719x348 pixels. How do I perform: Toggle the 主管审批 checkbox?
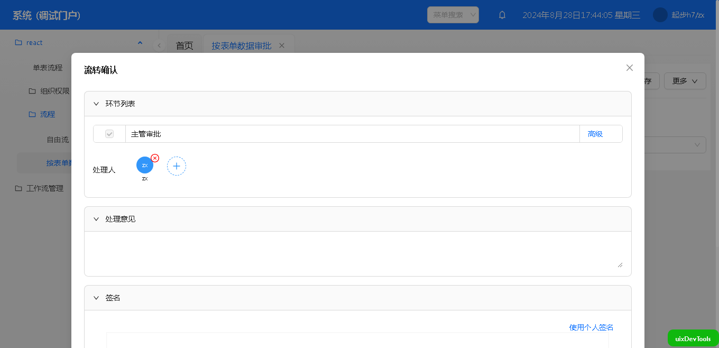(109, 134)
